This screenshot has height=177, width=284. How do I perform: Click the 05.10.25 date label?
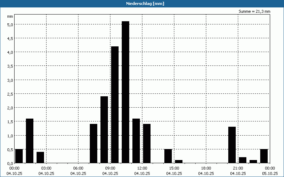(x=270, y=173)
